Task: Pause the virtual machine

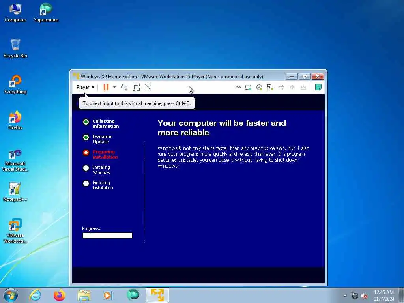Action: (x=106, y=87)
